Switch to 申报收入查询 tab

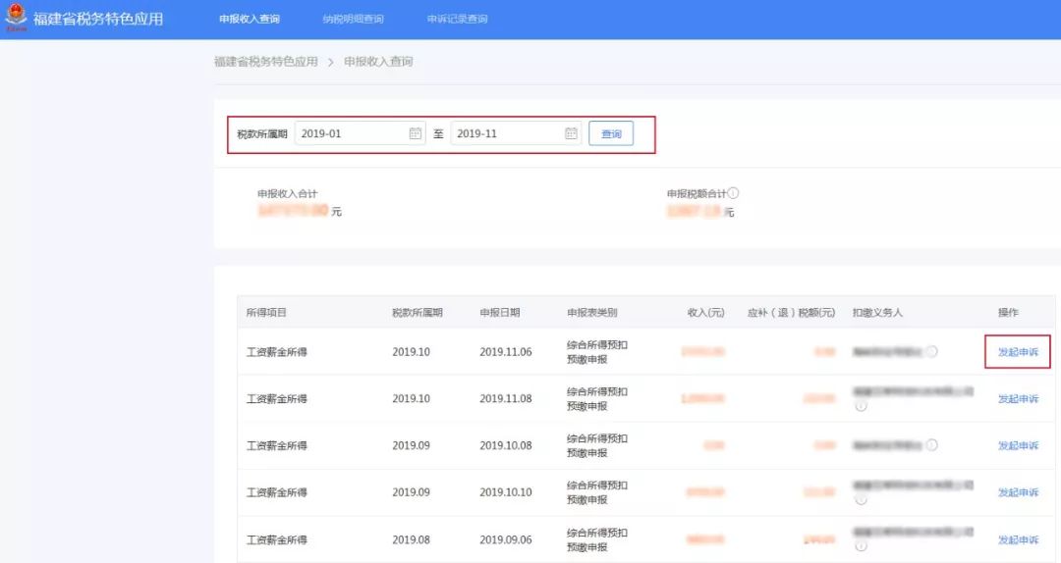(x=249, y=19)
